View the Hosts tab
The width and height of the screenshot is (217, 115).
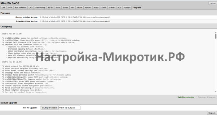coord(96,8)
